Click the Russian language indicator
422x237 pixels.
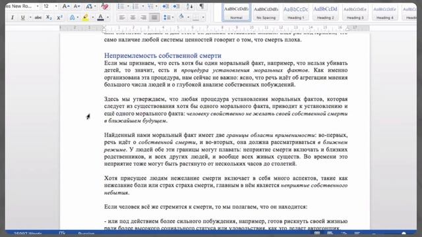[x=86, y=234]
